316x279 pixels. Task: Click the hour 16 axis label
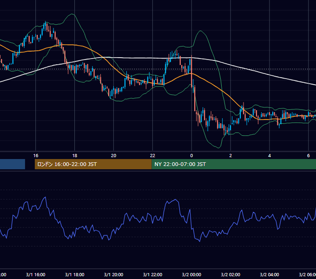click(36, 156)
